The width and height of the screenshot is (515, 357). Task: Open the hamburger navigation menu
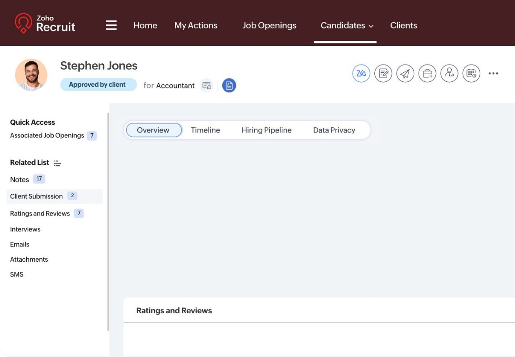[x=111, y=25]
